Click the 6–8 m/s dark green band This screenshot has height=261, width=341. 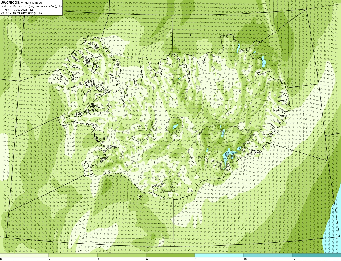170,255
